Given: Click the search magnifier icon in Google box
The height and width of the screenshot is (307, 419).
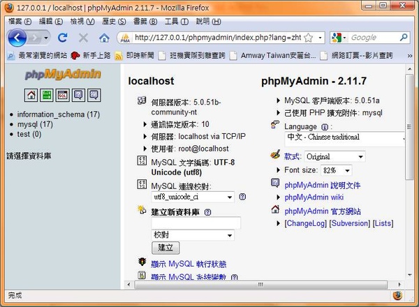Looking at the screenshot, I should click(403, 38).
